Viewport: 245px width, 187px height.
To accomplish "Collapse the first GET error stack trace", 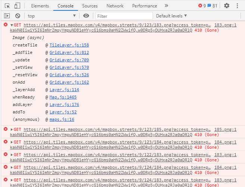I will pyautogui.click(x=12, y=25).
